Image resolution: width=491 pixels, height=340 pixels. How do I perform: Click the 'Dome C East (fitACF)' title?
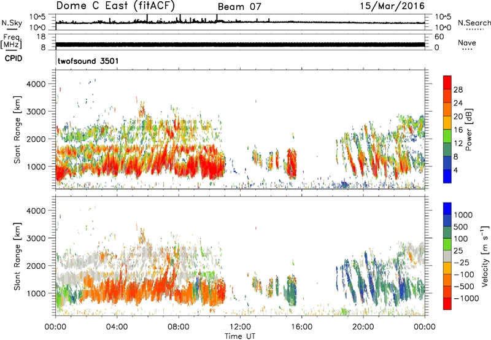click(x=115, y=6)
